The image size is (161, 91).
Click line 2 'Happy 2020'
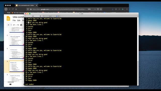pyautogui.click(x=32, y=20)
